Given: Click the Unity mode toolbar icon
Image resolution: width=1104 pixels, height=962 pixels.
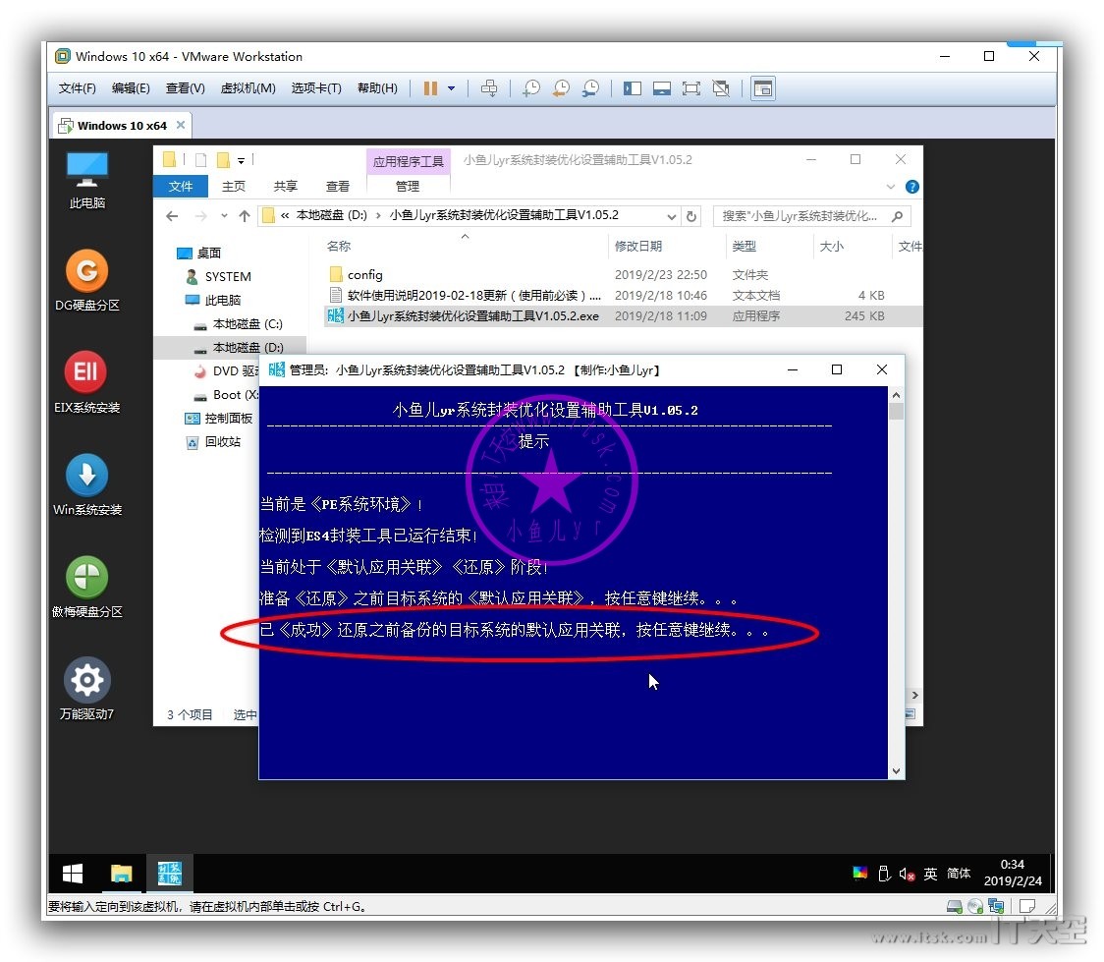Looking at the screenshot, I should 721,88.
